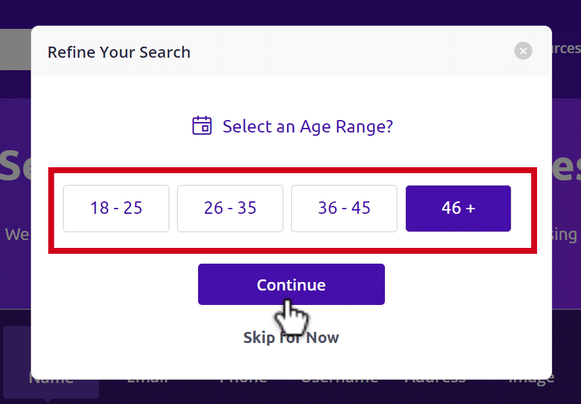
Task: Pick the 36 - 45 age range
Action: pyautogui.click(x=344, y=209)
